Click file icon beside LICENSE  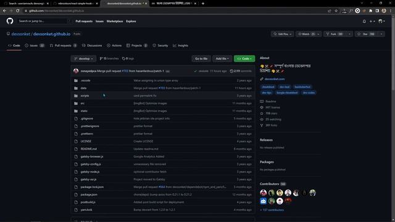(x=76, y=141)
